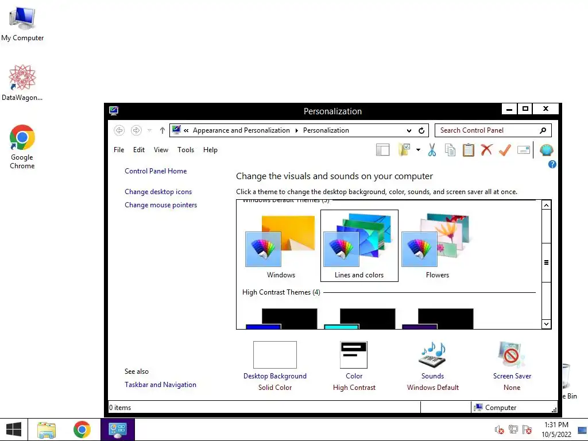This screenshot has height=441, width=588.
Task: Open Change desktop icons link
Action: (x=158, y=192)
